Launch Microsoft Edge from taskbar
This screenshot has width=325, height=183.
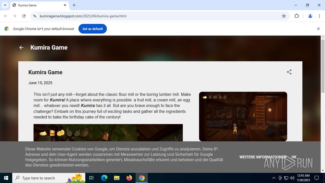tap(104, 178)
